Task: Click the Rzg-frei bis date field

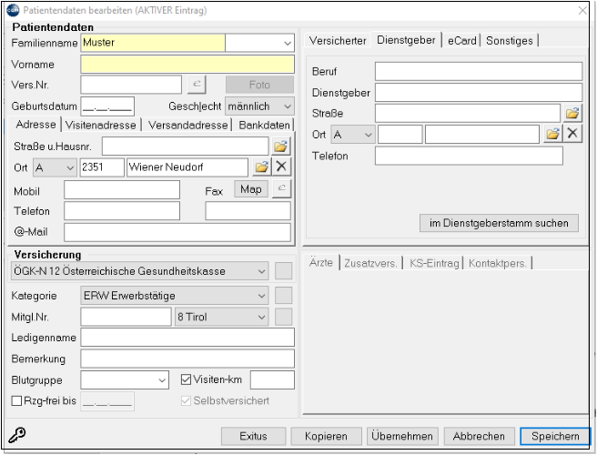Action: (x=107, y=401)
